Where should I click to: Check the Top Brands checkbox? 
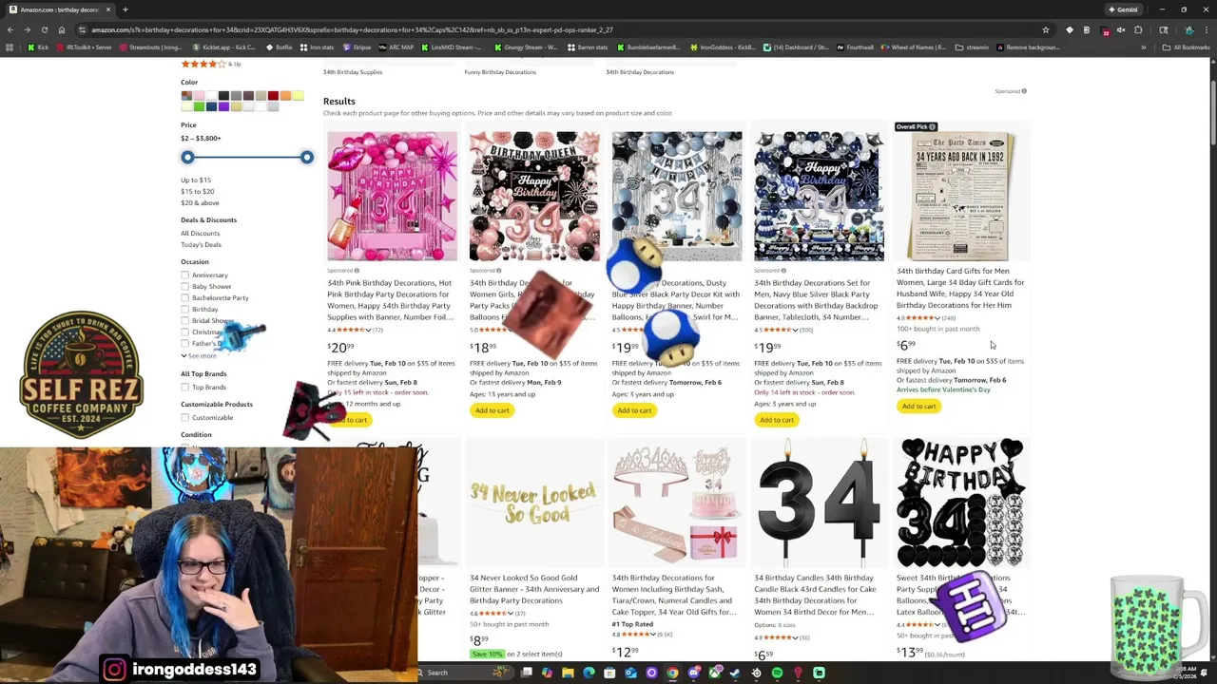coord(185,387)
